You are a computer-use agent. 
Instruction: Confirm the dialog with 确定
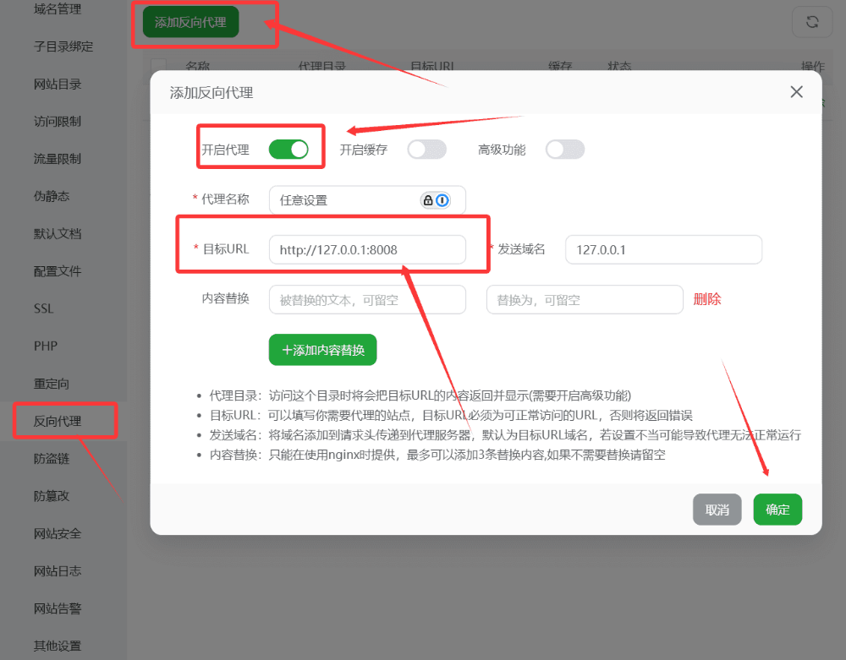[x=777, y=509]
